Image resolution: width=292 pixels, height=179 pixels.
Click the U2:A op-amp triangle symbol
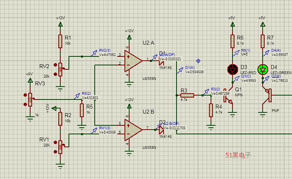(132, 61)
